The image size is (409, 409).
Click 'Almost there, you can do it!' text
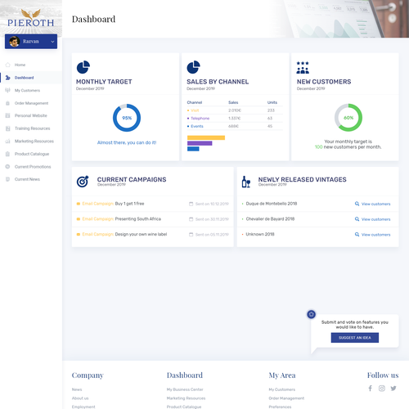click(127, 142)
